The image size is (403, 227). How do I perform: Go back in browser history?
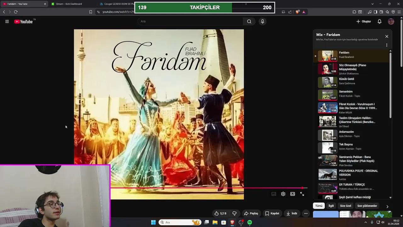tap(4, 12)
